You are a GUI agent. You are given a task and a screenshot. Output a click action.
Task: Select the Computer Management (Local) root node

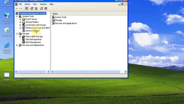[x=32, y=13]
